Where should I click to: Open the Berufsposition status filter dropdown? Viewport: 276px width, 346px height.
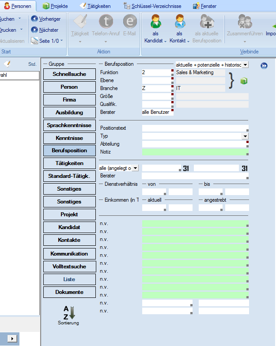[x=246, y=65]
